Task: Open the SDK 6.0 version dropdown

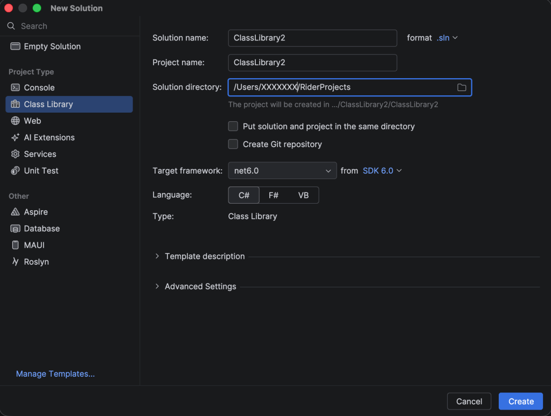Action: point(382,171)
